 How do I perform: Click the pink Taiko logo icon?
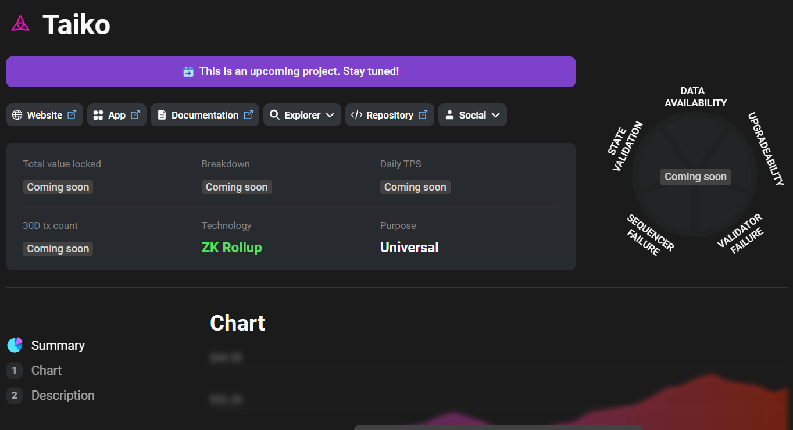pos(20,23)
